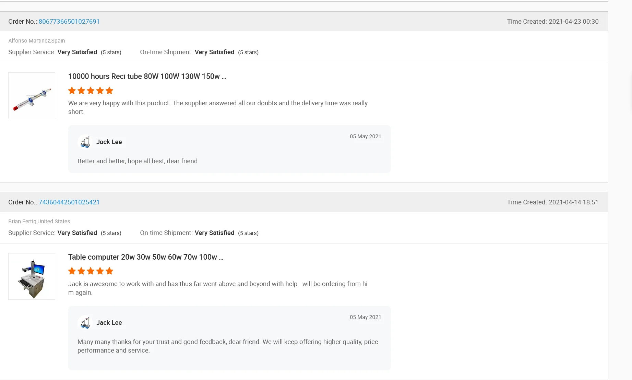The width and height of the screenshot is (632, 380).
Task: Open order number 80677366501027691 link
Action: [69, 22]
